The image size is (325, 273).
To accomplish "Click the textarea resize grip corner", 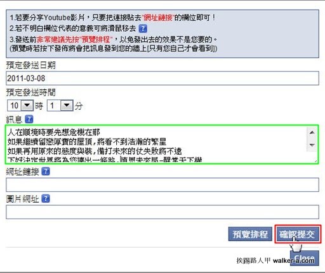I will (315, 161).
